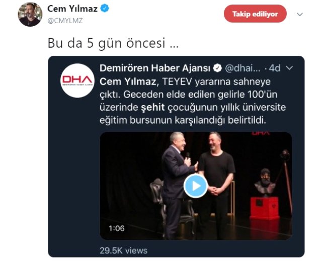Click the blue verified badge next to Cem Yılmaz

pyautogui.click(x=105, y=9)
